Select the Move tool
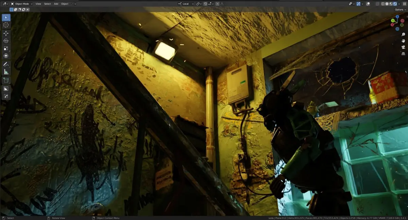The height and width of the screenshot is (220, 408). pyautogui.click(x=6, y=33)
